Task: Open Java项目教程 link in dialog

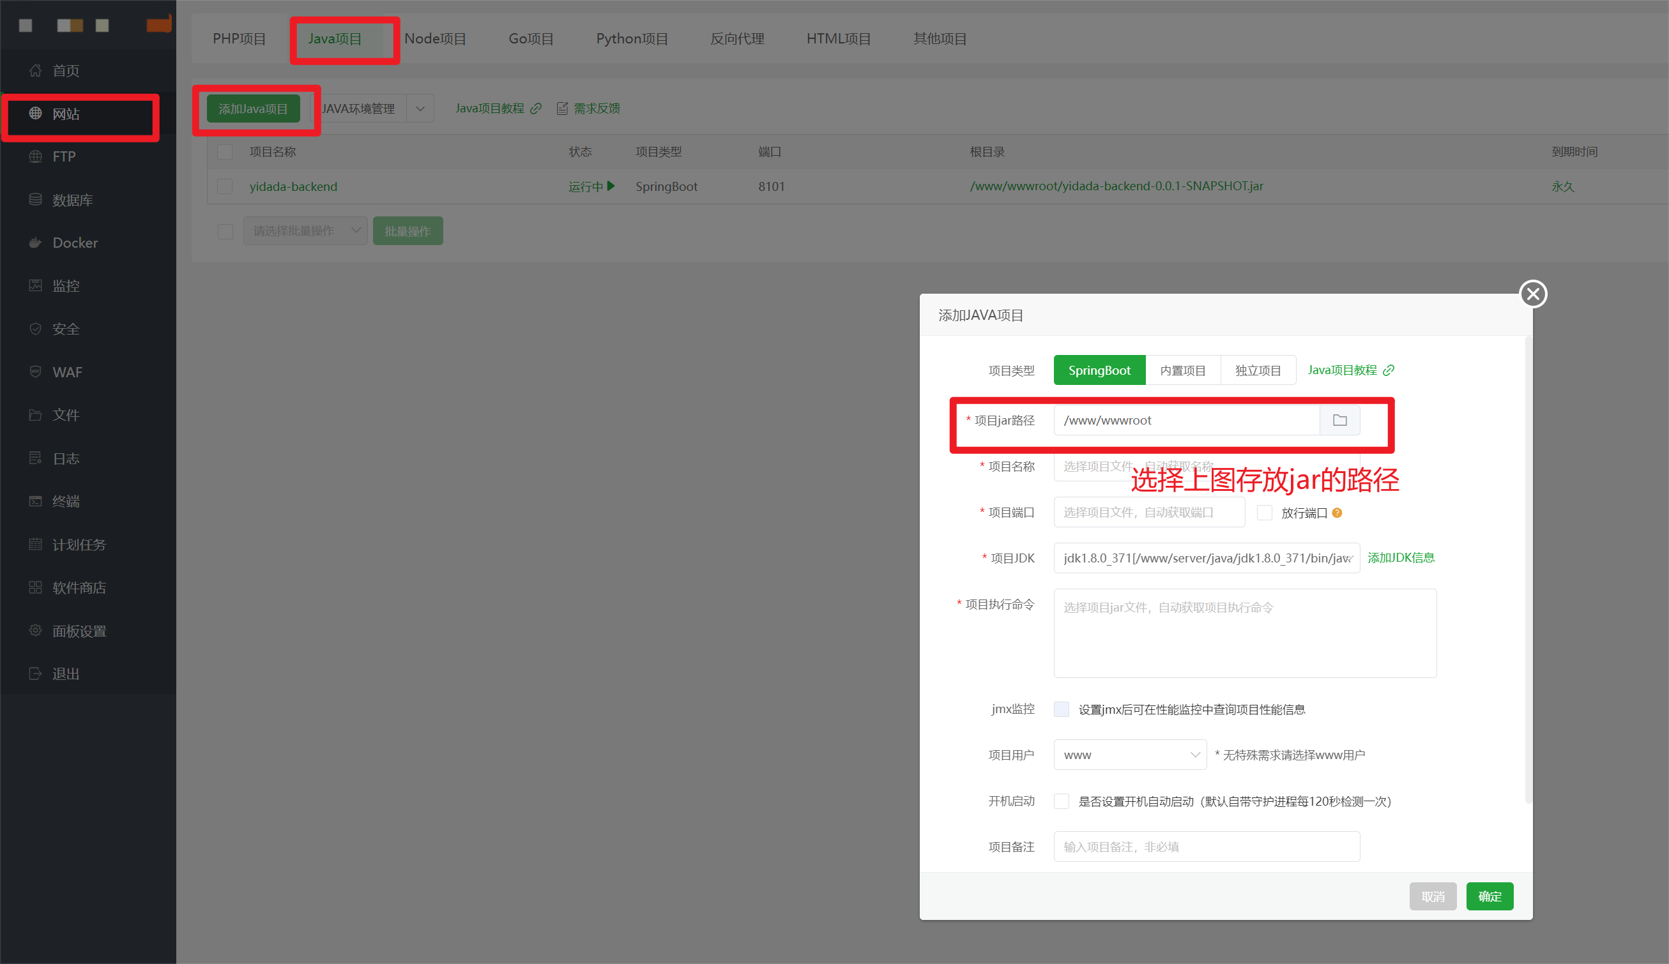Action: tap(1342, 370)
